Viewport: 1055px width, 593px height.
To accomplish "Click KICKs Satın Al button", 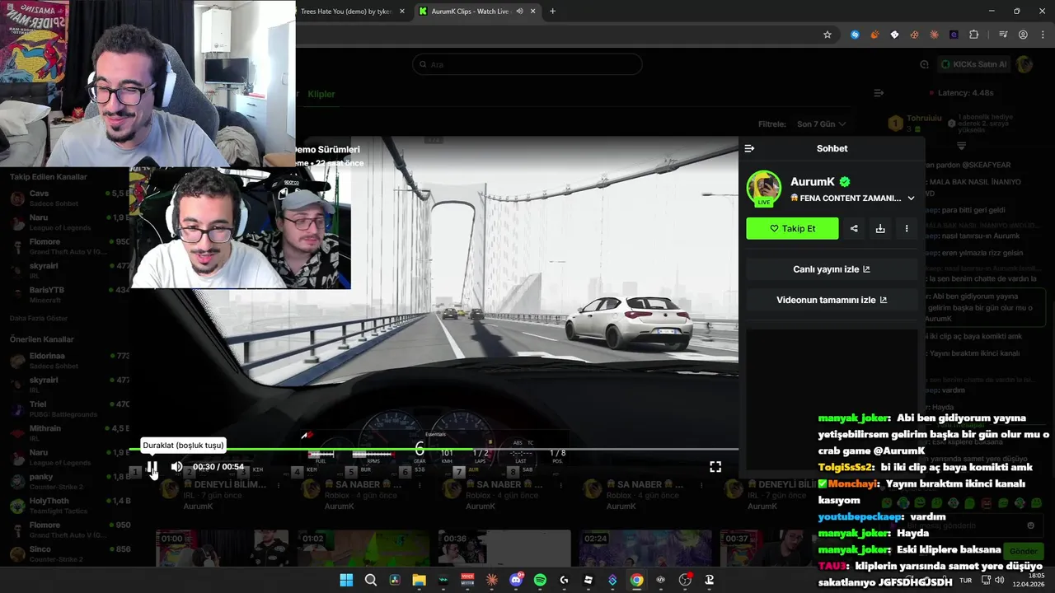I will coord(974,64).
